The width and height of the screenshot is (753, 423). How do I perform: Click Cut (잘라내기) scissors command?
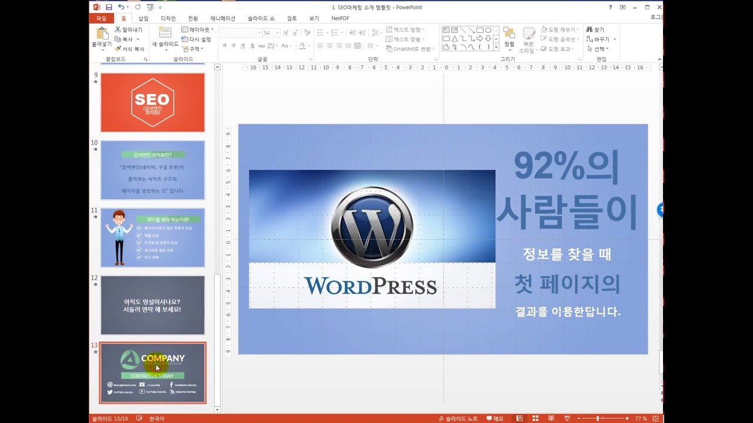click(x=129, y=30)
